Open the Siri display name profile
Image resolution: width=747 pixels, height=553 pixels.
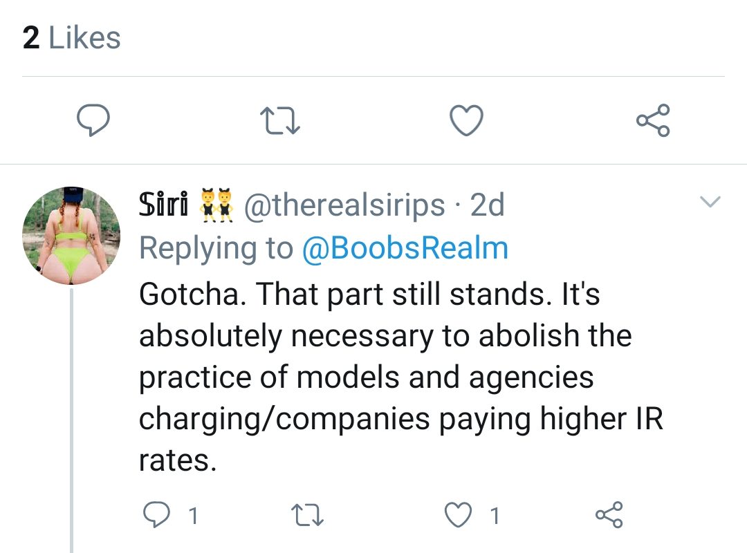point(163,205)
